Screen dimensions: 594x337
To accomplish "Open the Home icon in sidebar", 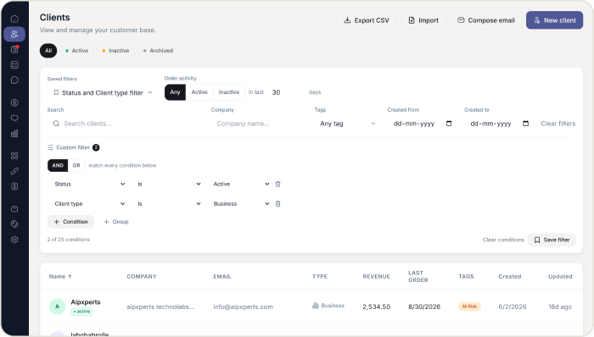I will 14,19.
